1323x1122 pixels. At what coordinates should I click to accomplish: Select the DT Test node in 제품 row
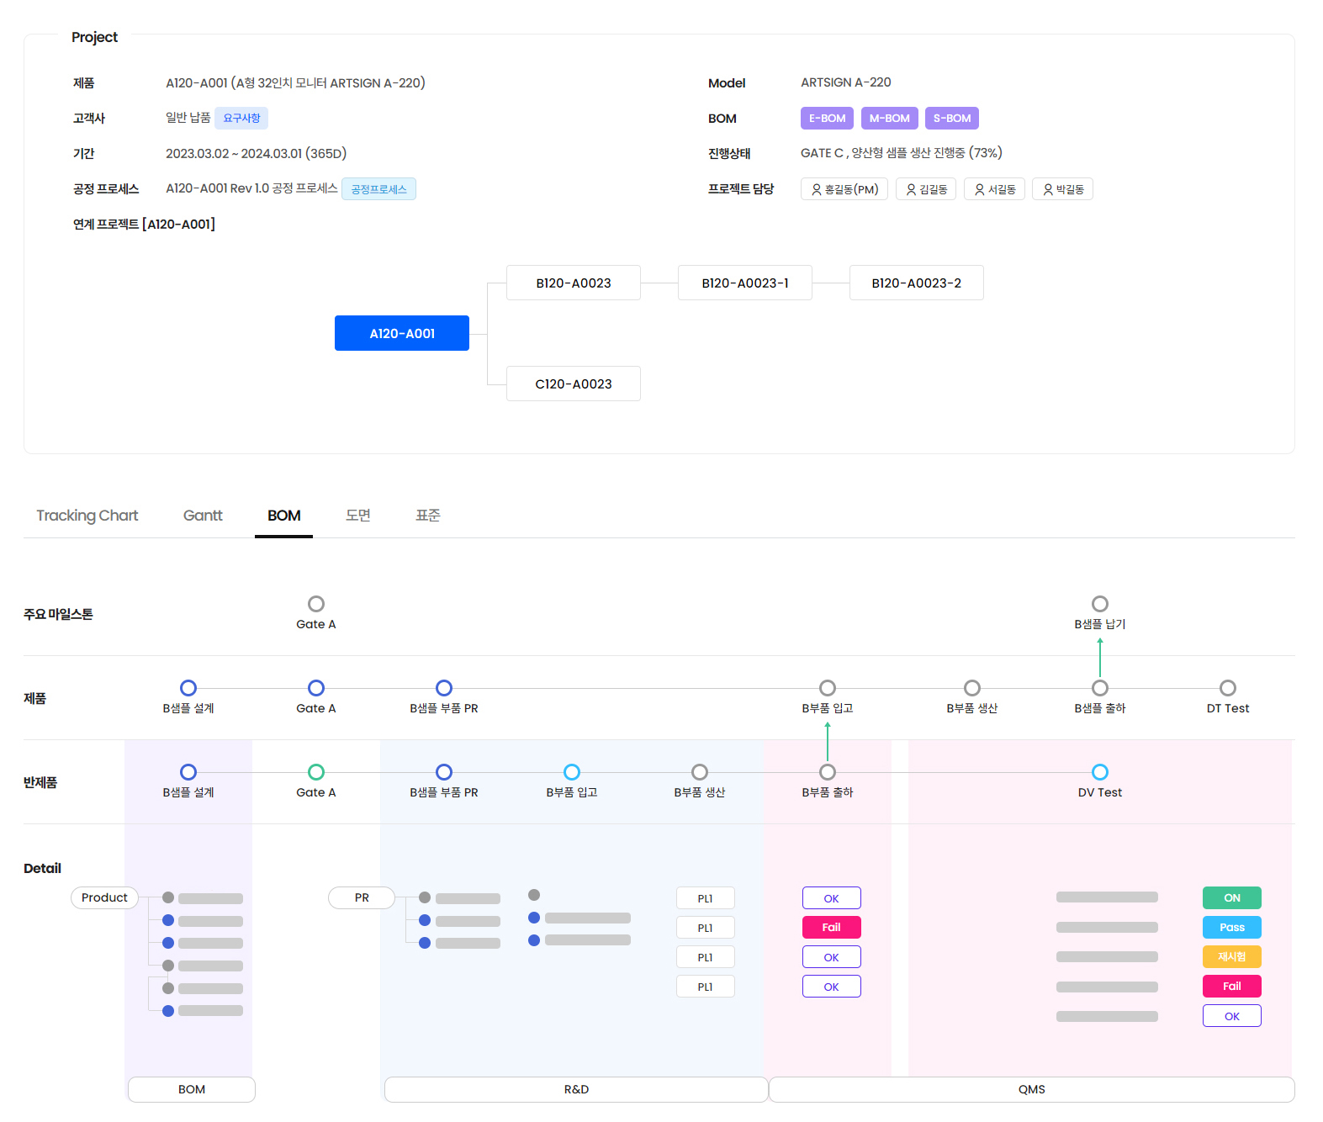tap(1227, 688)
